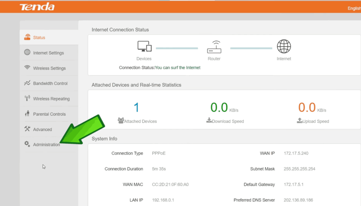Image resolution: width=361 pixels, height=206 pixels.
Task: Click the Wireless Repeating antenna icon
Action: coord(27,98)
